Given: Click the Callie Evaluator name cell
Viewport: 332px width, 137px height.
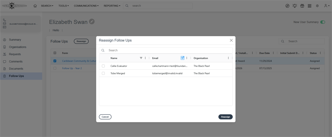Looking at the screenshot, I should click(119, 66).
